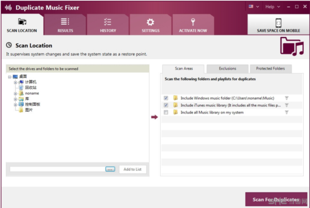Viewport: 310px width, 208px height.
Task: Select 控制面板 in the folder tree
Action: [x=33, y=104]
